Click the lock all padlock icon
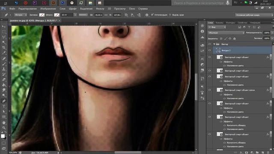274x154 pixels. coord(235,38)
